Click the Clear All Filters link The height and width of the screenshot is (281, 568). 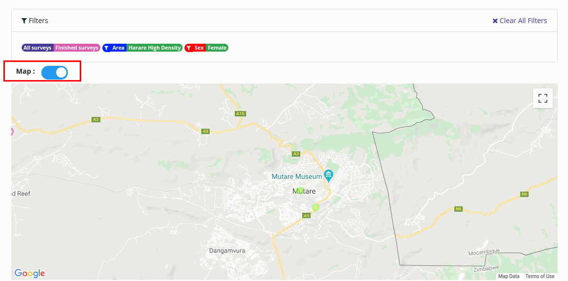(x=523, y=21)
